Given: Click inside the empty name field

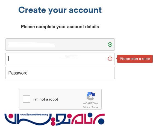Looking at the screenshot, I should click(x=60, y=59).
